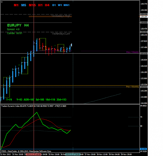
Task: Click the gray 139.236 price tag
Action: click(x=144, y=14)
